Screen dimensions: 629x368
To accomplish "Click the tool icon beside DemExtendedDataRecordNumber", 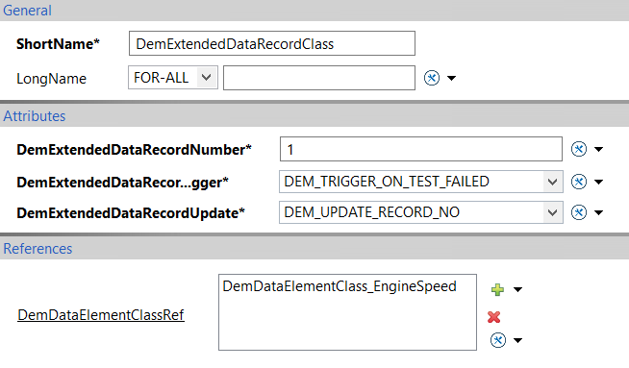I will (x=578, y=149).
